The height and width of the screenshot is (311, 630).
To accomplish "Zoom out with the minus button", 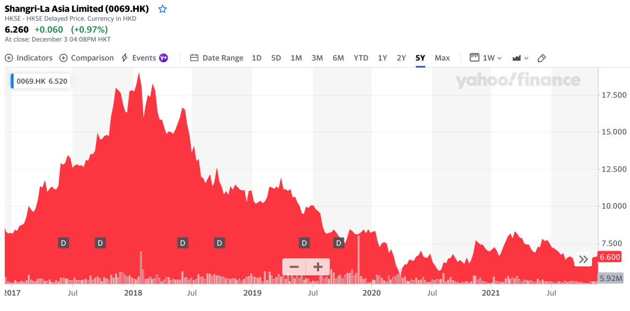I will coord(294,267).
